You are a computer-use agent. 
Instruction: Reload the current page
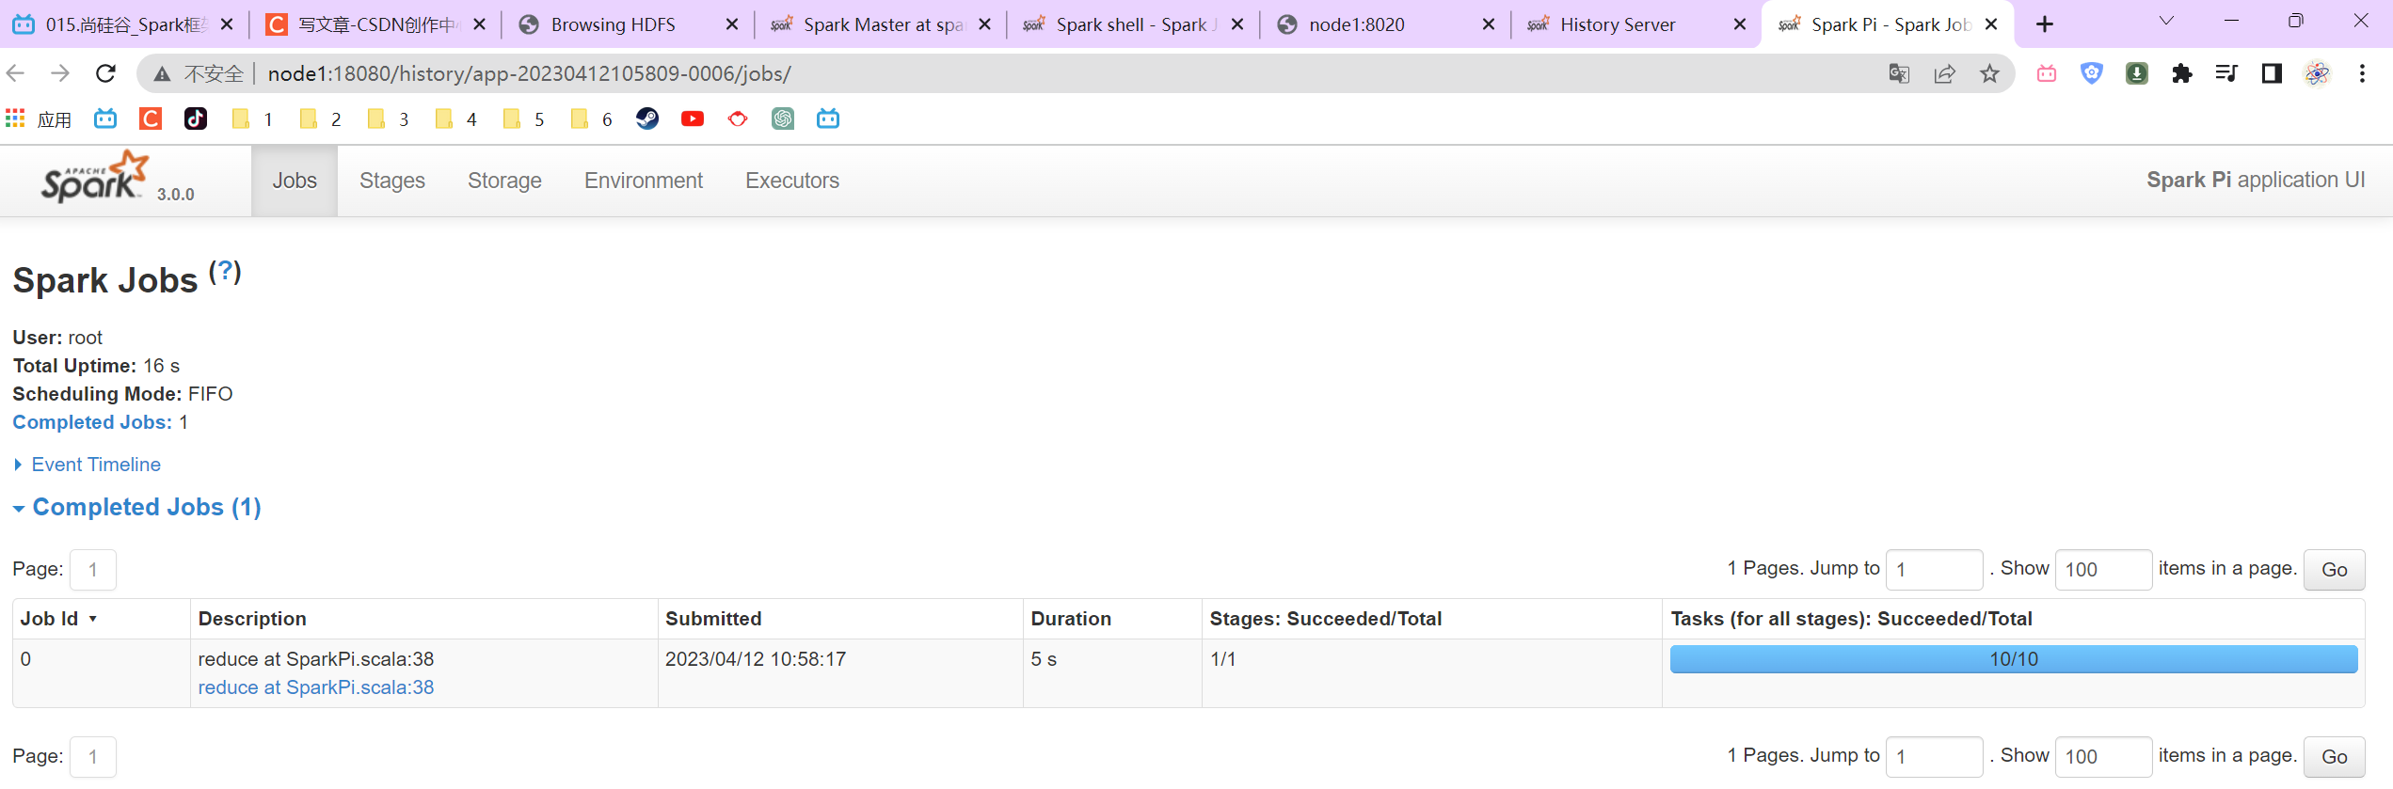[x=105, y=73]
